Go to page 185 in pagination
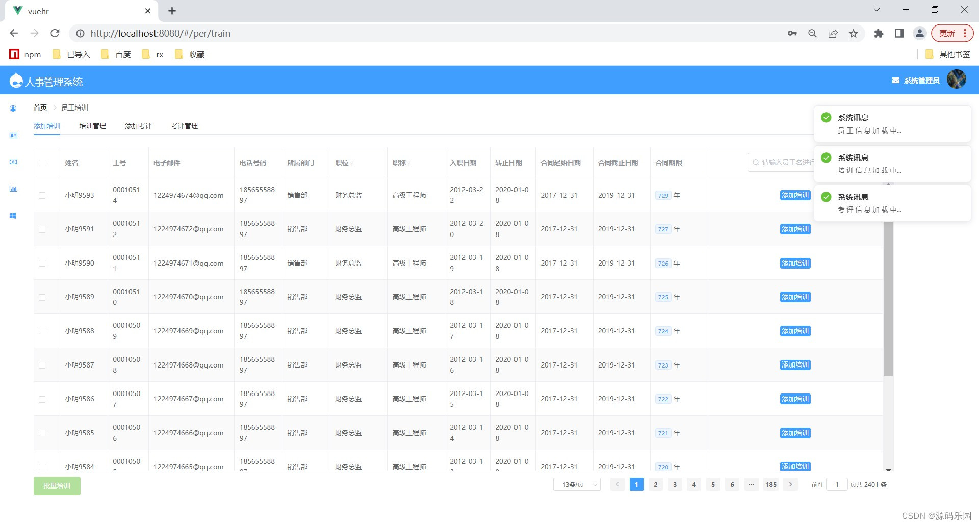Image resolution: width=979 pixels, height=525 pixels. coord(770,484)
